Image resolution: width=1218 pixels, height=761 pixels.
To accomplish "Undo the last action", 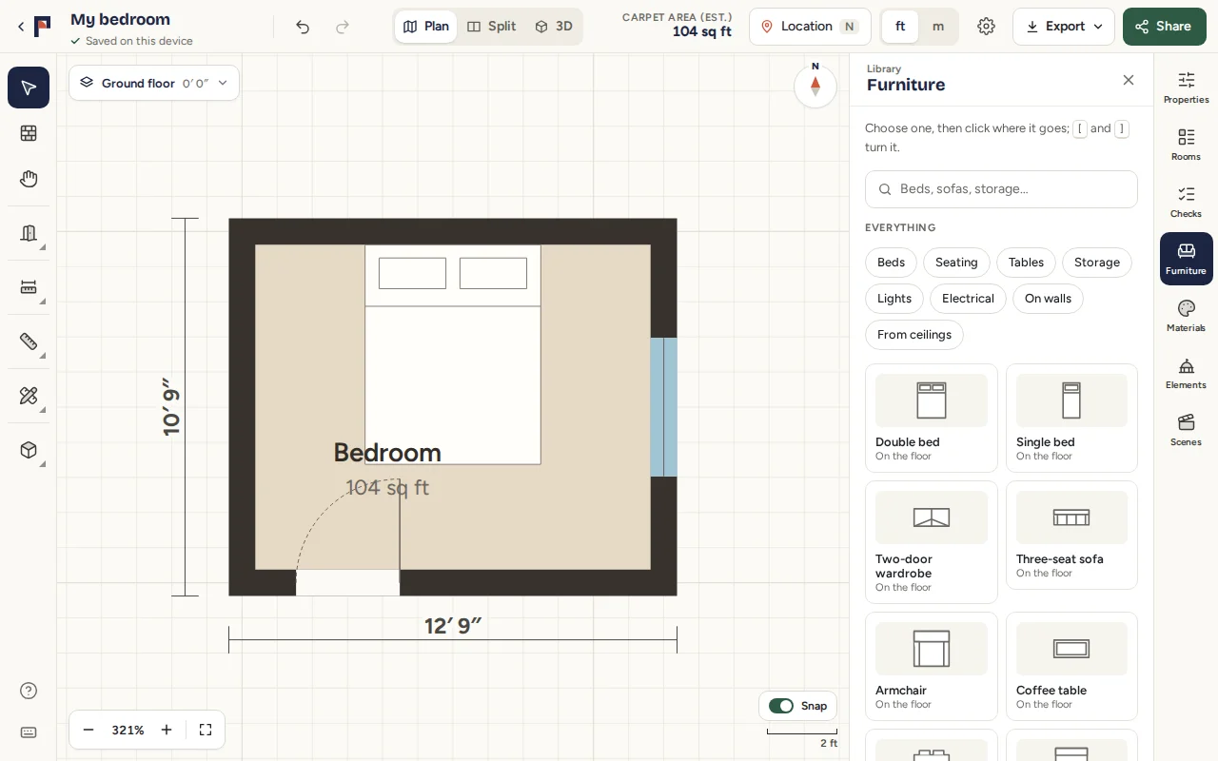I will click(x=303, y=27).
